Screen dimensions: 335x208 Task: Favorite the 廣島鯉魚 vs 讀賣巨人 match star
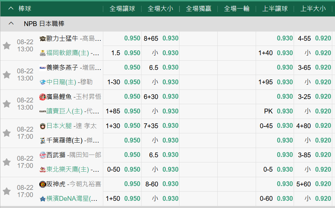click(6, 104)
